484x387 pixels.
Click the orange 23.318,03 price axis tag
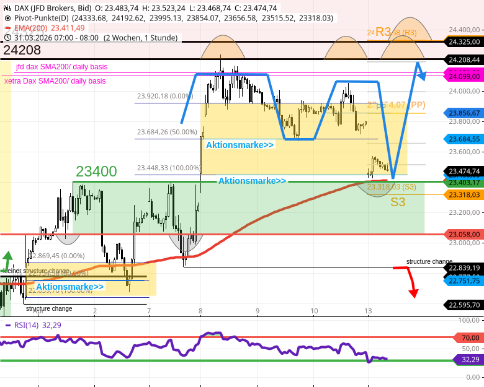464,195
